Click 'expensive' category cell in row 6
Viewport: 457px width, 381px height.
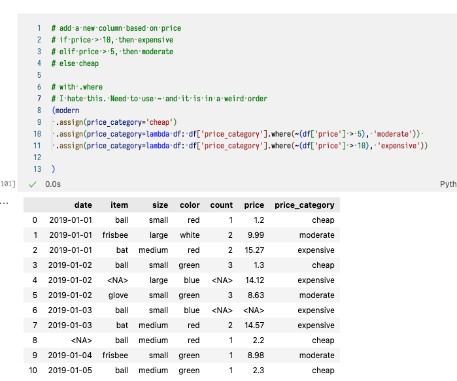[x=316, y=310]
